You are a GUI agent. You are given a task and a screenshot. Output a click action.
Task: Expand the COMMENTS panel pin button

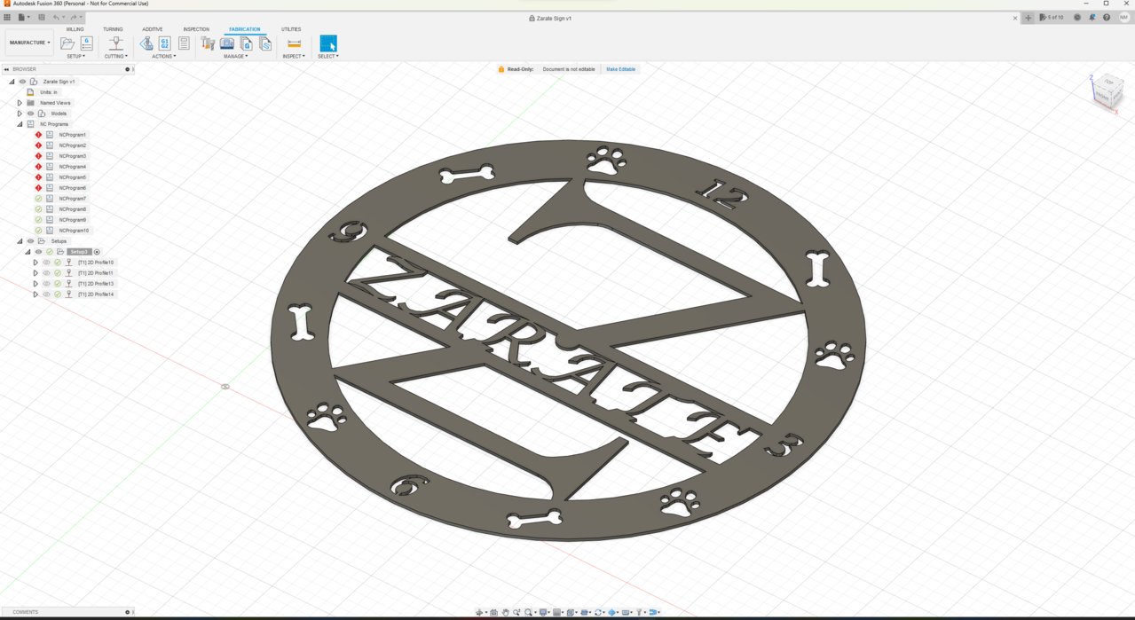click(127, 612)
